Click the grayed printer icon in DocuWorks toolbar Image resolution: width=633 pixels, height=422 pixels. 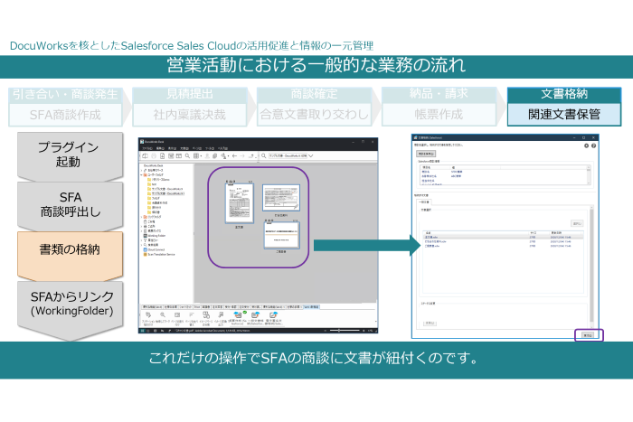pos(154,155)
